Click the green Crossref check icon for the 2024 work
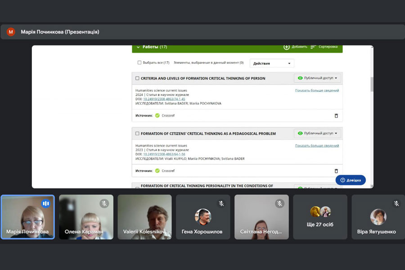 point(157,116)
